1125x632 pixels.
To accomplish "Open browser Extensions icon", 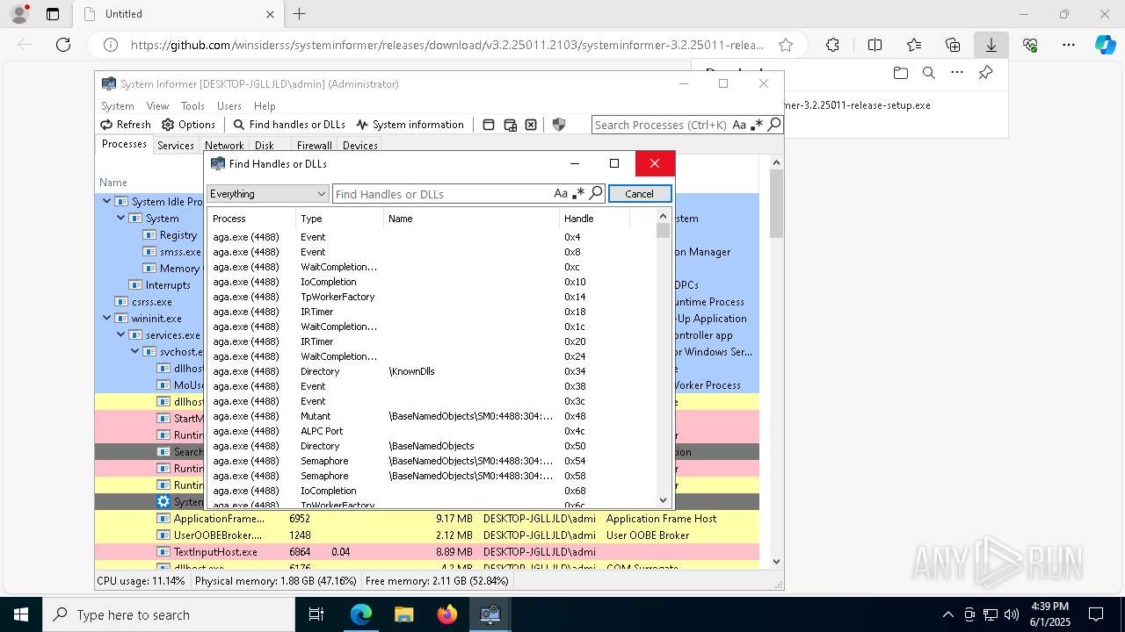I will coord(832,45).
